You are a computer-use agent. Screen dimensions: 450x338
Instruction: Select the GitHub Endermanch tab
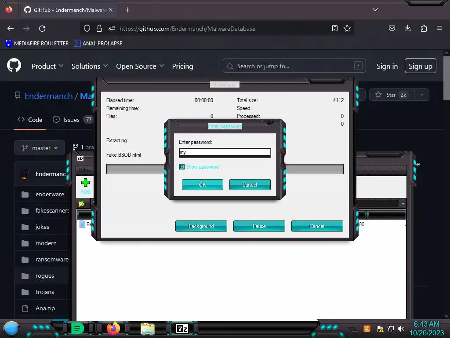coord(68,10)
